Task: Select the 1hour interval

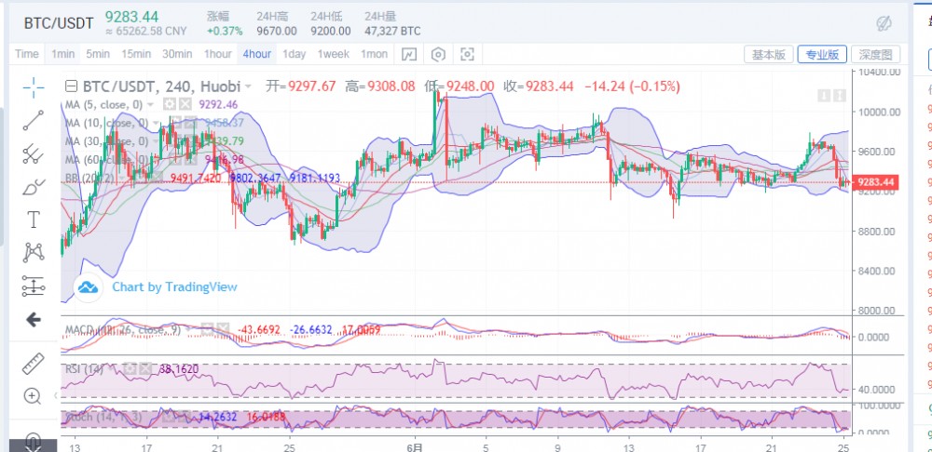Action: [217, 54]
